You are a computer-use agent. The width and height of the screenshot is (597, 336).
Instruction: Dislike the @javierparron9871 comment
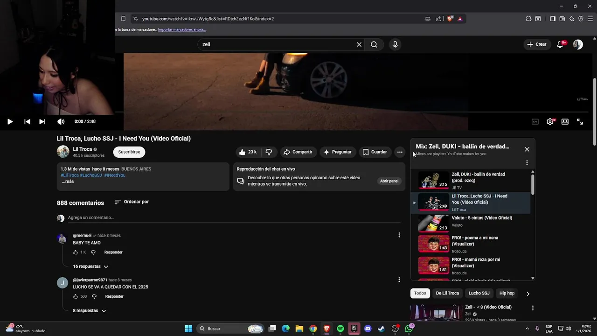94,296
